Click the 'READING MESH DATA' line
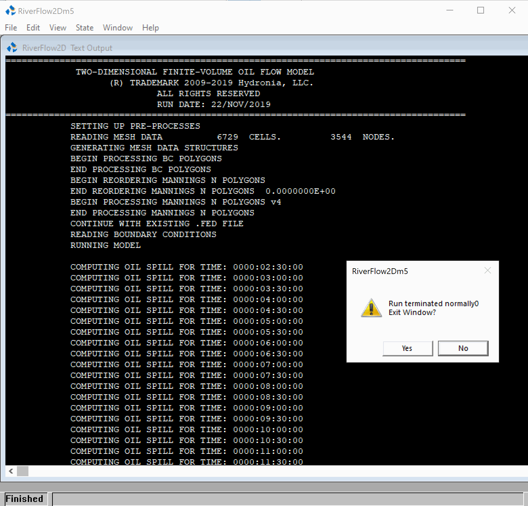The image size is (528, 506). [x=233, y=137]
